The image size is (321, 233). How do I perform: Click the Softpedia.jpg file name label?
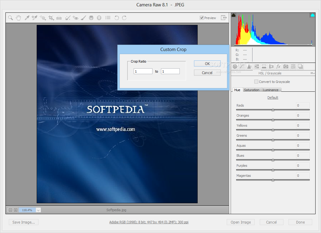pos(116,210)
